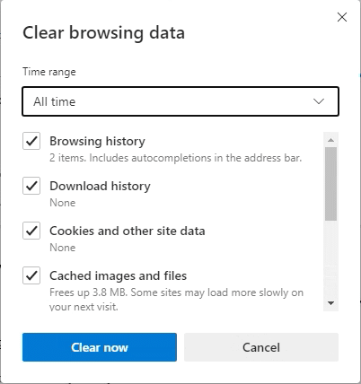Viewport: 361px width, 384px height.
Task: Click the '2 items' browsing history description
Action: pos(175,158)
